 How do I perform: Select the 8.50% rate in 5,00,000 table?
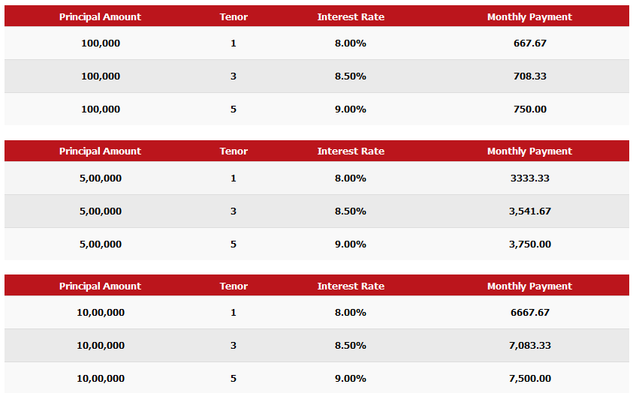click(351, 211)
